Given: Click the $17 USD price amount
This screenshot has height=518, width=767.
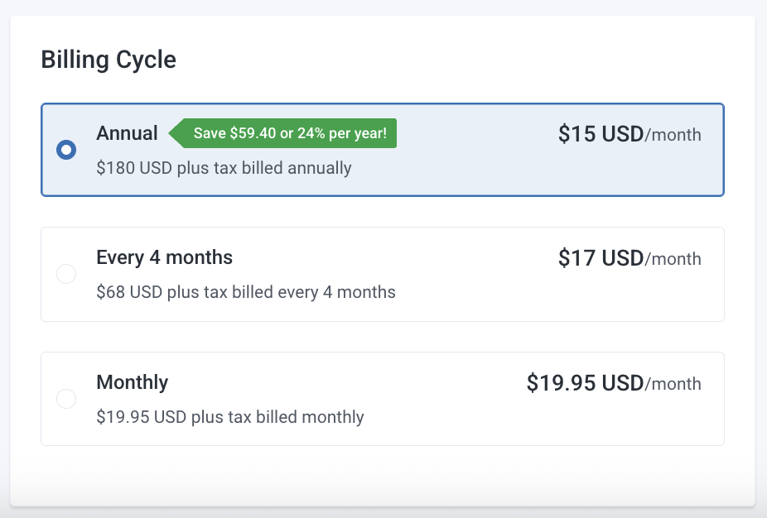Looking at the screenshot, I should pyautogui.click(x=601, y=258).
